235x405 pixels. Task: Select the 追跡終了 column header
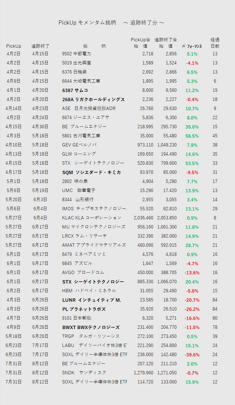40,46
